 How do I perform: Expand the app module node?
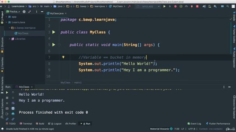pos(6,17)
